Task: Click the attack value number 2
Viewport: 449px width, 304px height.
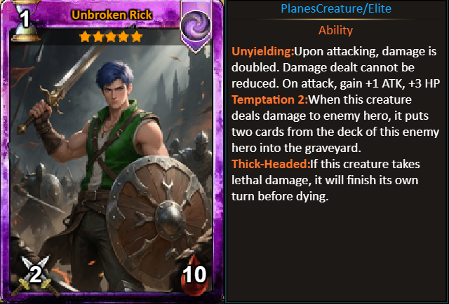Action: 36,275
